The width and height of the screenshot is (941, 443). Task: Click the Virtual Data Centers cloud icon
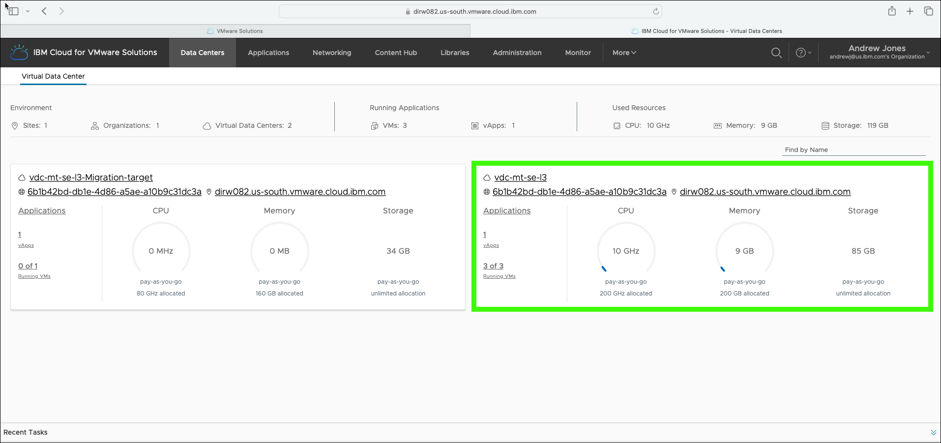207,126
